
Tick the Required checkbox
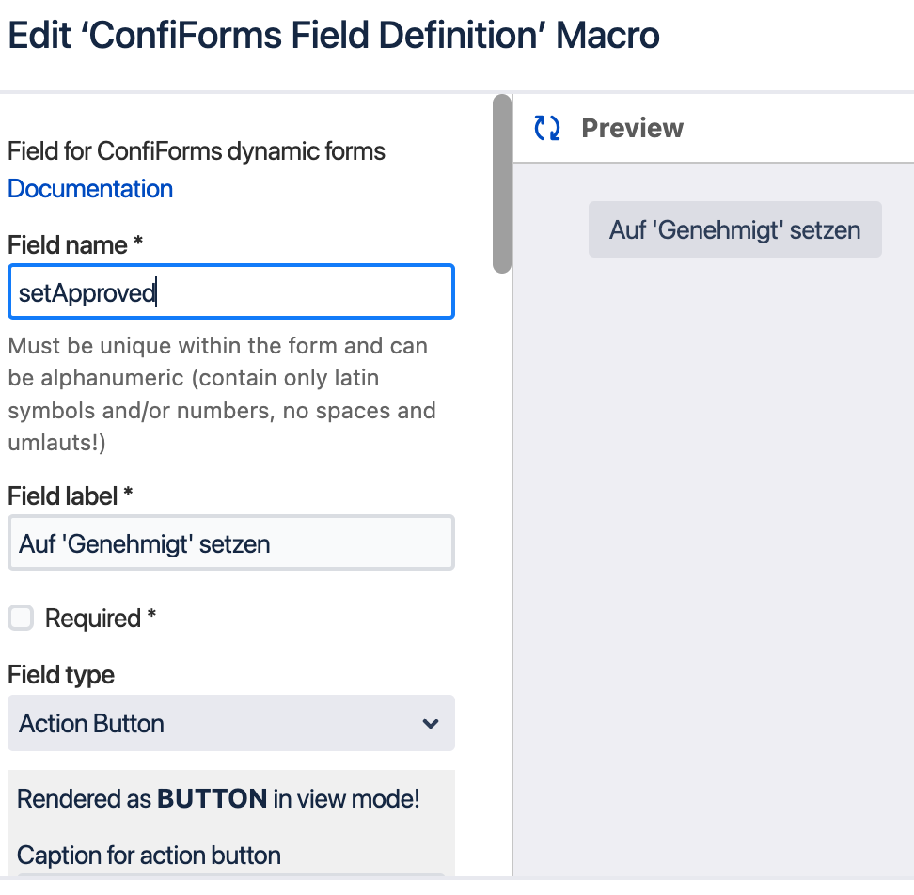click(x=21, y=619)
